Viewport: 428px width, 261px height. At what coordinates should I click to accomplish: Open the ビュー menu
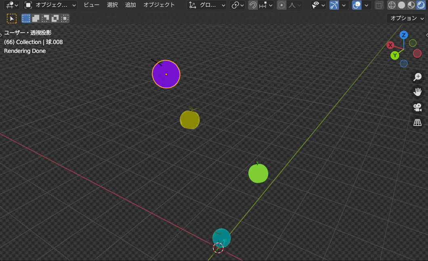pos(92,5)
